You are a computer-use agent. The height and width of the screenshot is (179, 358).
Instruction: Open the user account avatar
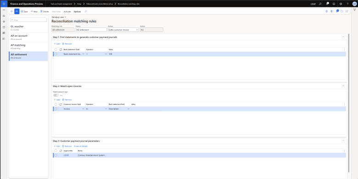(354, 4)
